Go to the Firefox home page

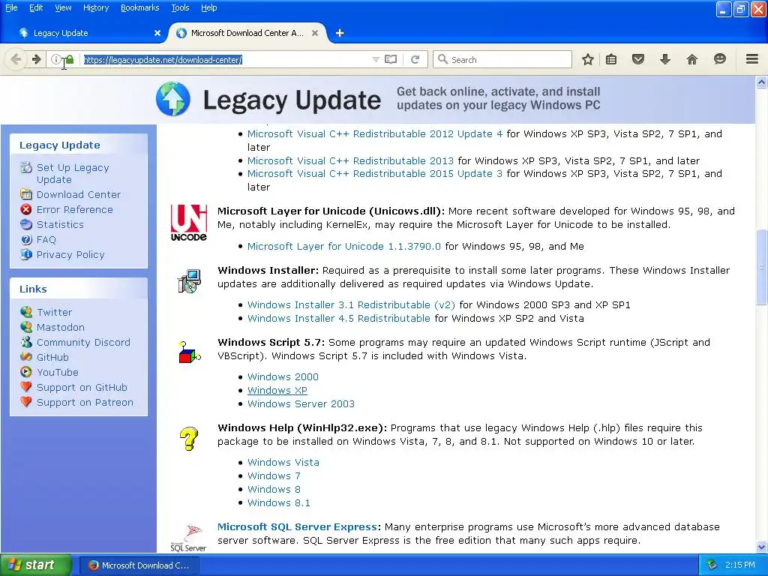[x=692, y=60]
